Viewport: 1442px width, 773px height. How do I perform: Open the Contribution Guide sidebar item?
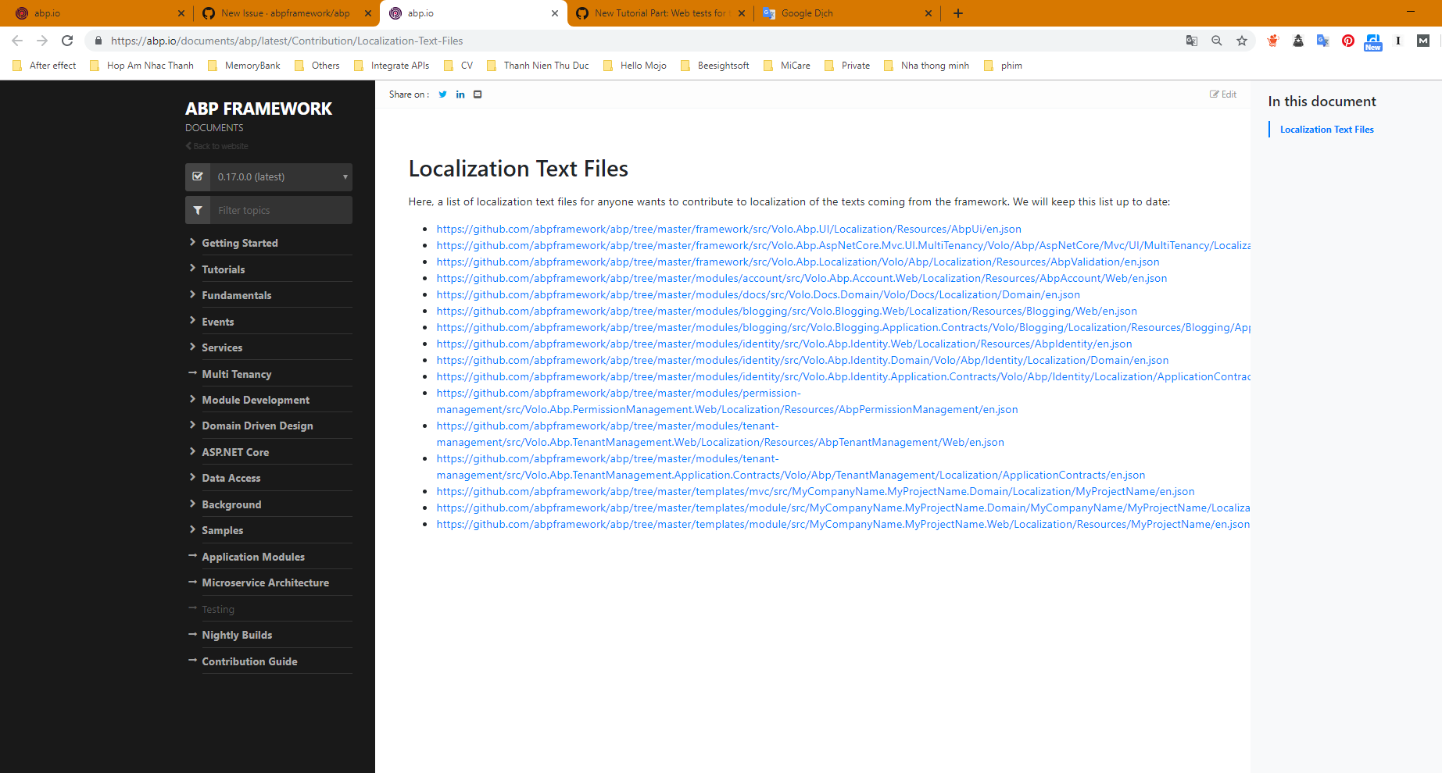pyautogui.click(x=249, y=661)
